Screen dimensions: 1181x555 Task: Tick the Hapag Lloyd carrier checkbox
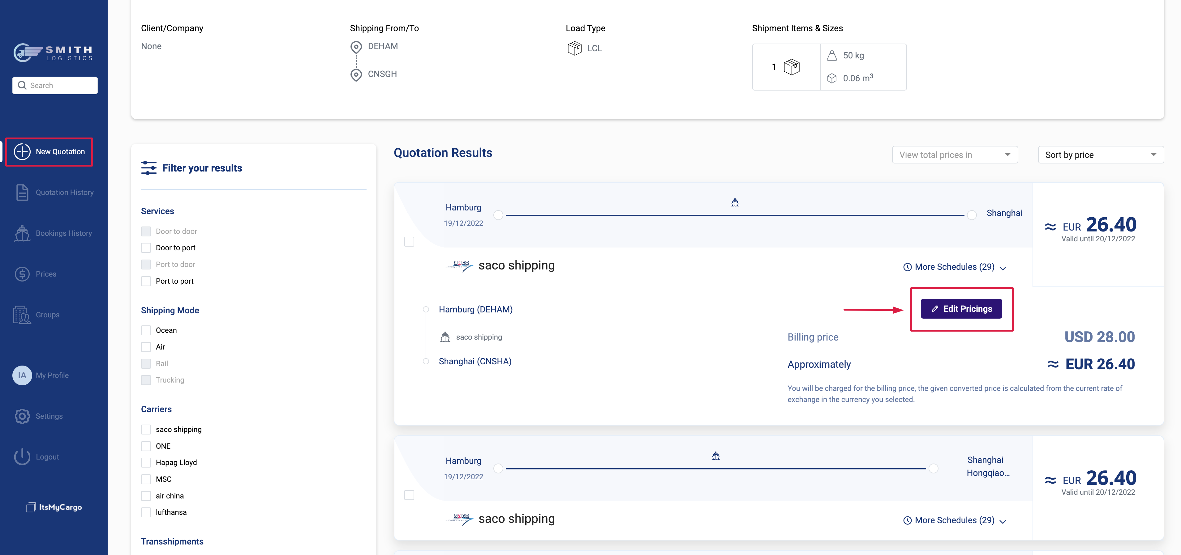pyautogui.click(x=146, y=463)
